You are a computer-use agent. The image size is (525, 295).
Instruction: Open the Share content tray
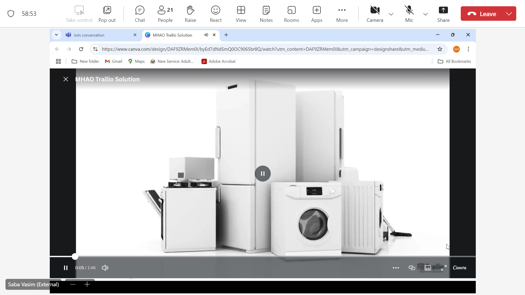(443, 14)
